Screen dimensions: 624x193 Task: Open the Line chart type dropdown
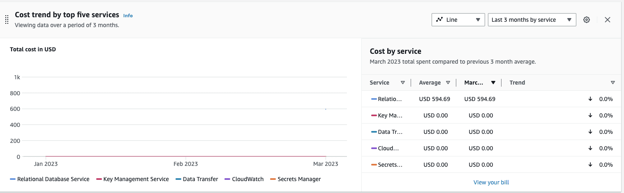[458, 20]
